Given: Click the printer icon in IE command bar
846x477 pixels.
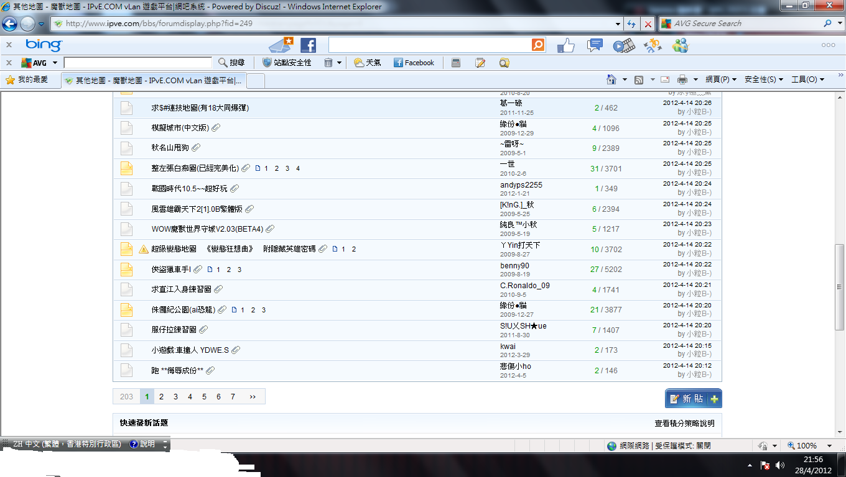Looking at the screenshot, I should 682,79.
